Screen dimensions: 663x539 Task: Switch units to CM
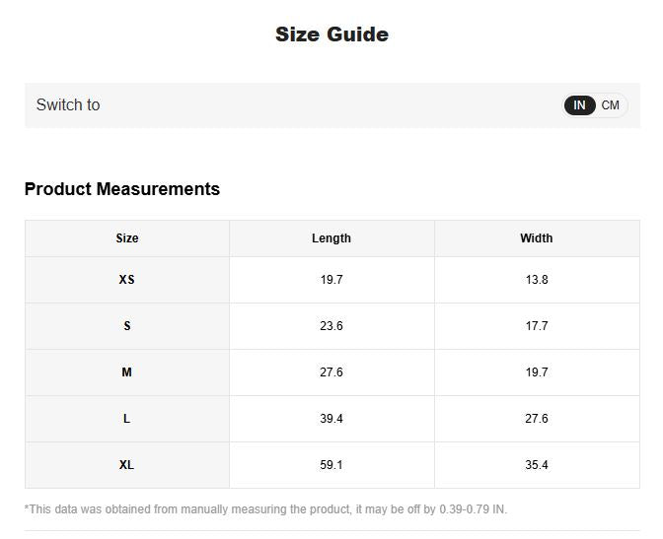coord(611,105)
